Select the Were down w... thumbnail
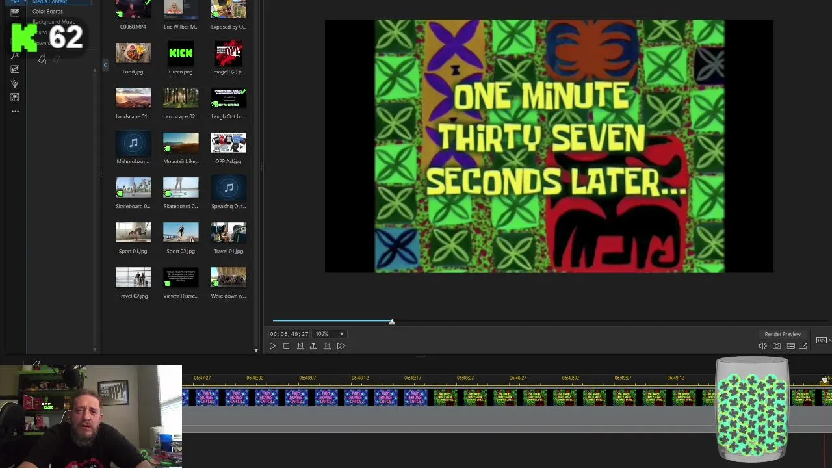The height and width of the screenshot is (468, 832). pos(229,277)
